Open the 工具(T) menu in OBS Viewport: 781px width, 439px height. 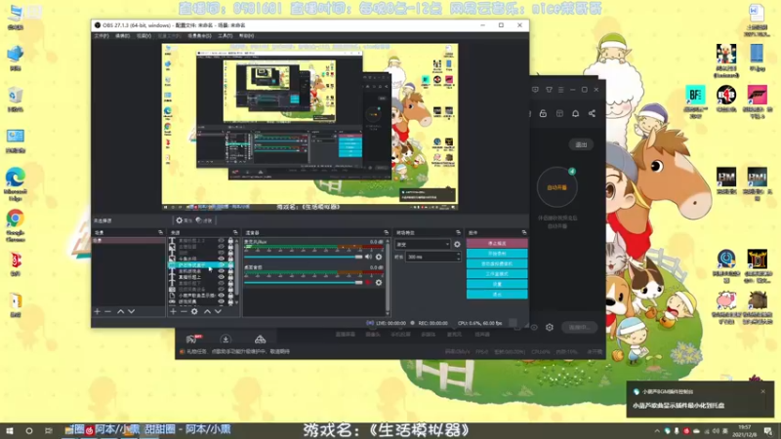pos(226,36)
